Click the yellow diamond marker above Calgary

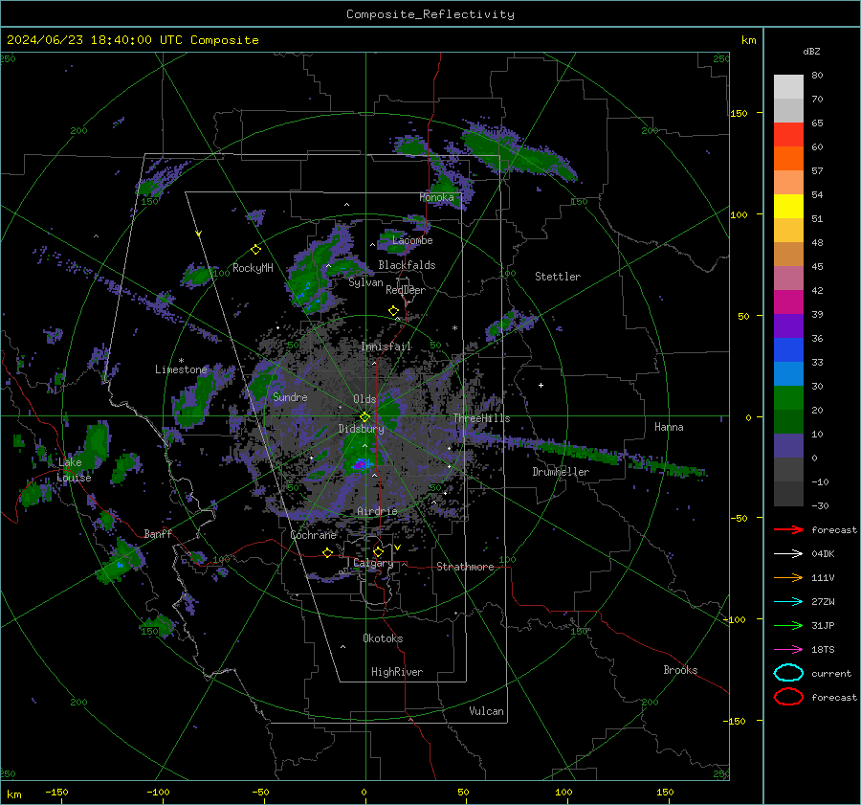(378, 551)
